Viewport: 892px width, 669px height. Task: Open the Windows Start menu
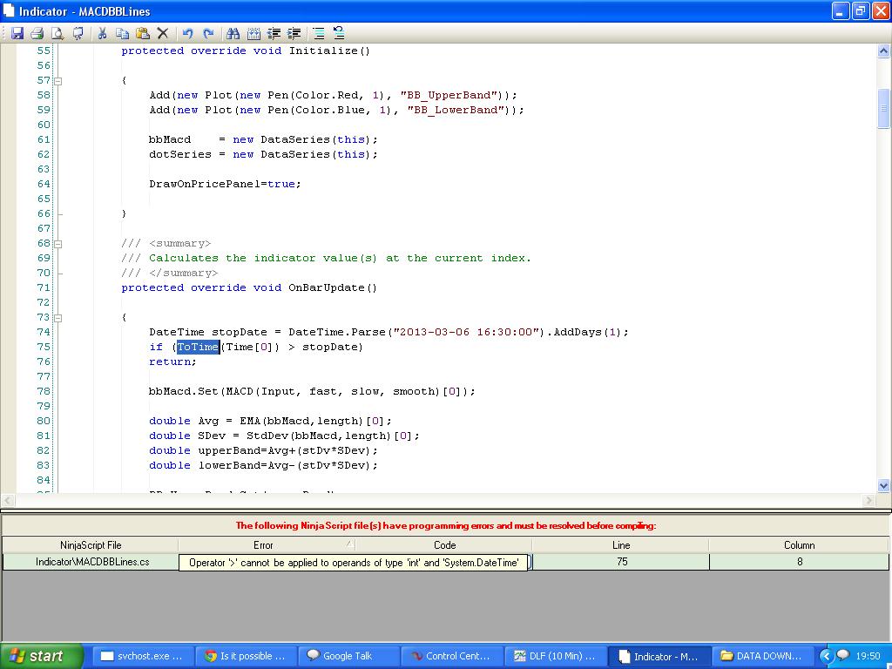42,656
